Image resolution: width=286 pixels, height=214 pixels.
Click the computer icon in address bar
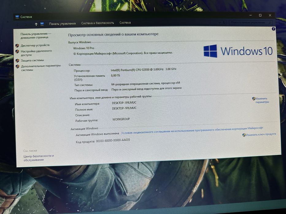(x=42, y=24)
